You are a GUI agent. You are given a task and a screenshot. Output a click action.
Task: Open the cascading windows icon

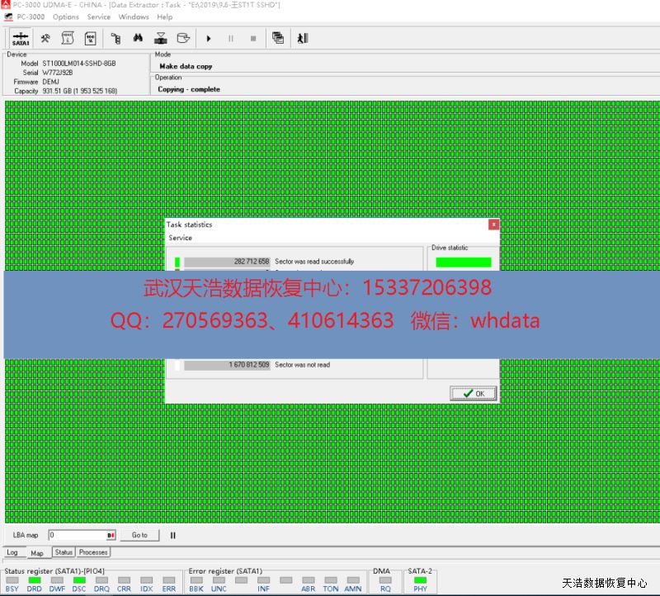point(278,38)
